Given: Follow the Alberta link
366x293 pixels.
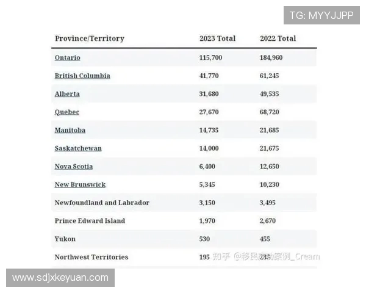Looking at the screenshot, I should [67, 94].
